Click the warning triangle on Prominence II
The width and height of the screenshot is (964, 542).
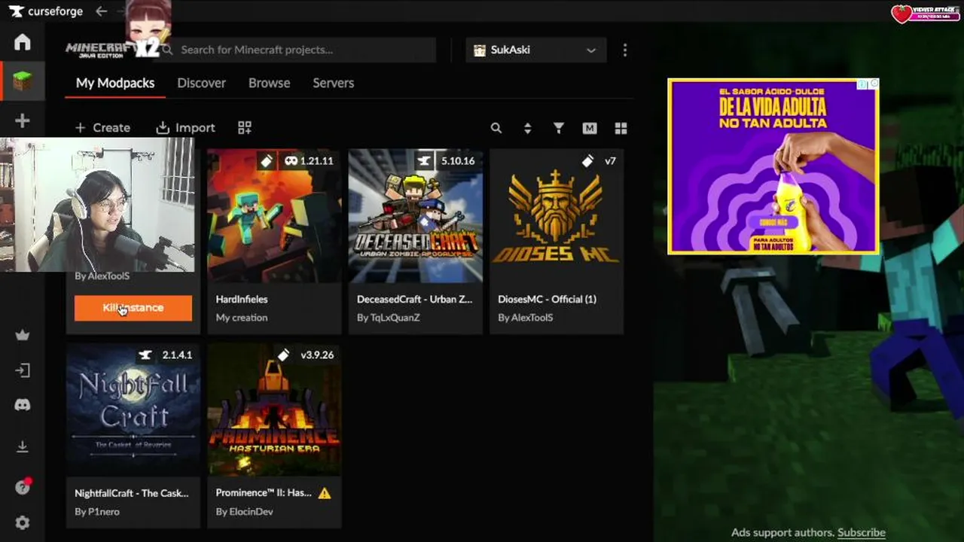pyautogui.click(x=325, y=493)
